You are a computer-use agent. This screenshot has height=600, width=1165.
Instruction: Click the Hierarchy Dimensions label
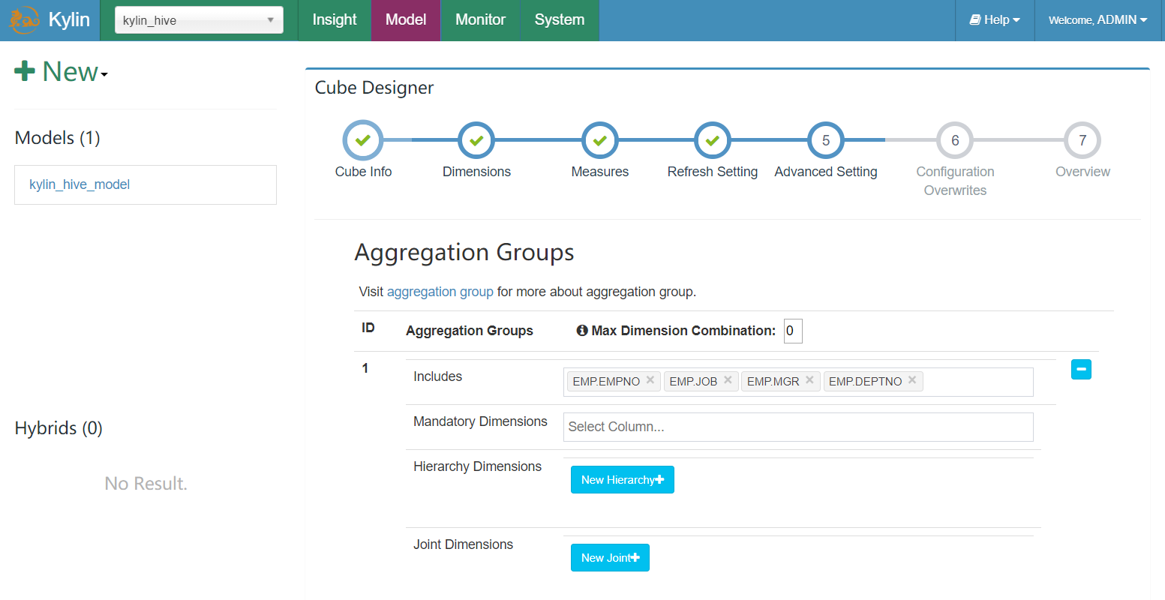pyautogui.click(x=477, y=466)
